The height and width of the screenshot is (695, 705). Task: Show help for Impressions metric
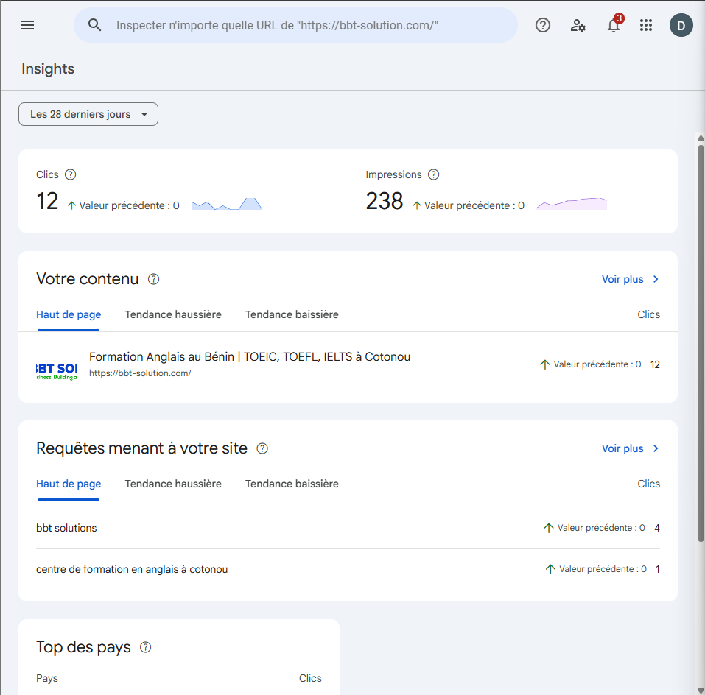(x=433, y=174)
